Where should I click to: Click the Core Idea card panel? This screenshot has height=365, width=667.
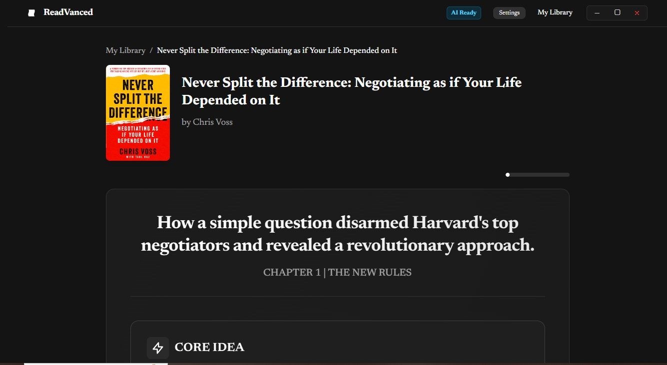coord(338,343)
